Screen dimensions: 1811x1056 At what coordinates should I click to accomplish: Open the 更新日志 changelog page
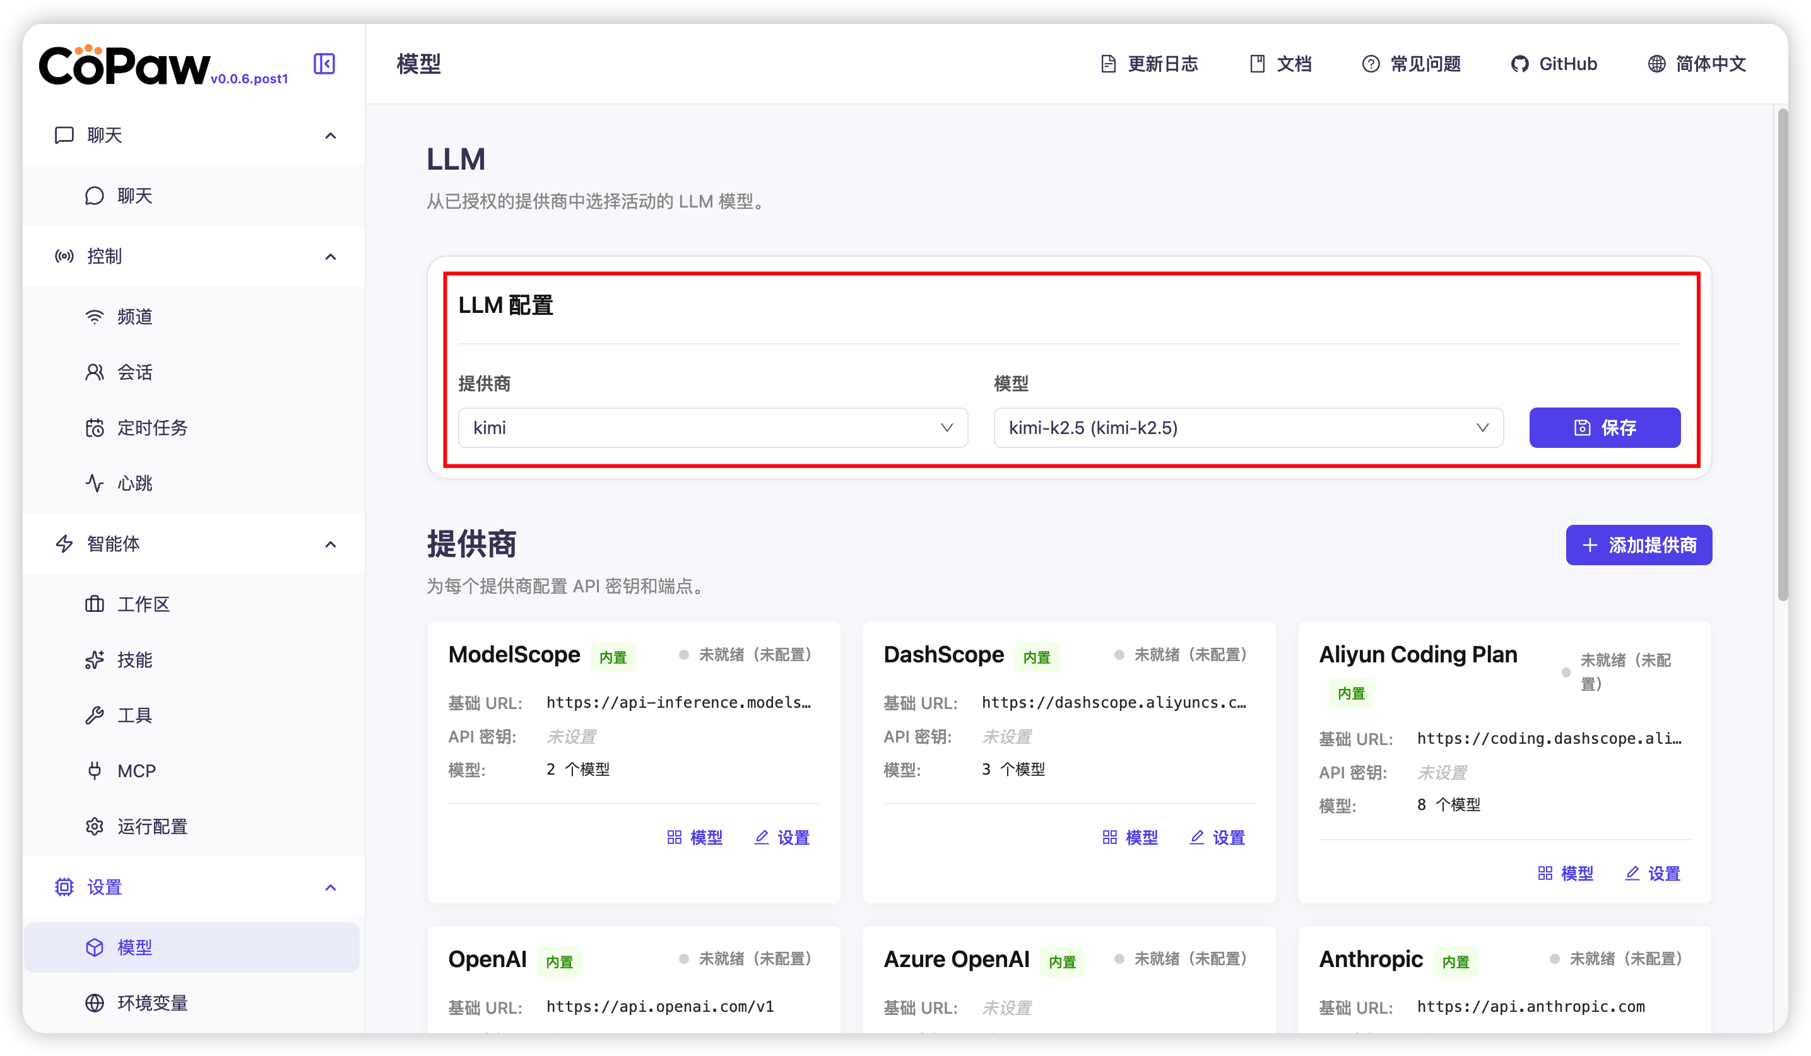[x=1149, y=64]
